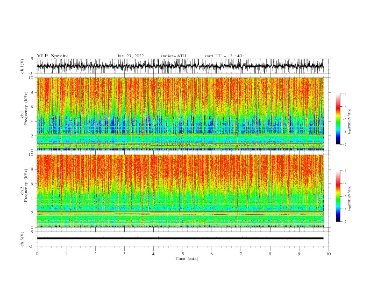Click the "station=ATH" header label
Viewport: 370px width, 285px height.
(173, 56)
